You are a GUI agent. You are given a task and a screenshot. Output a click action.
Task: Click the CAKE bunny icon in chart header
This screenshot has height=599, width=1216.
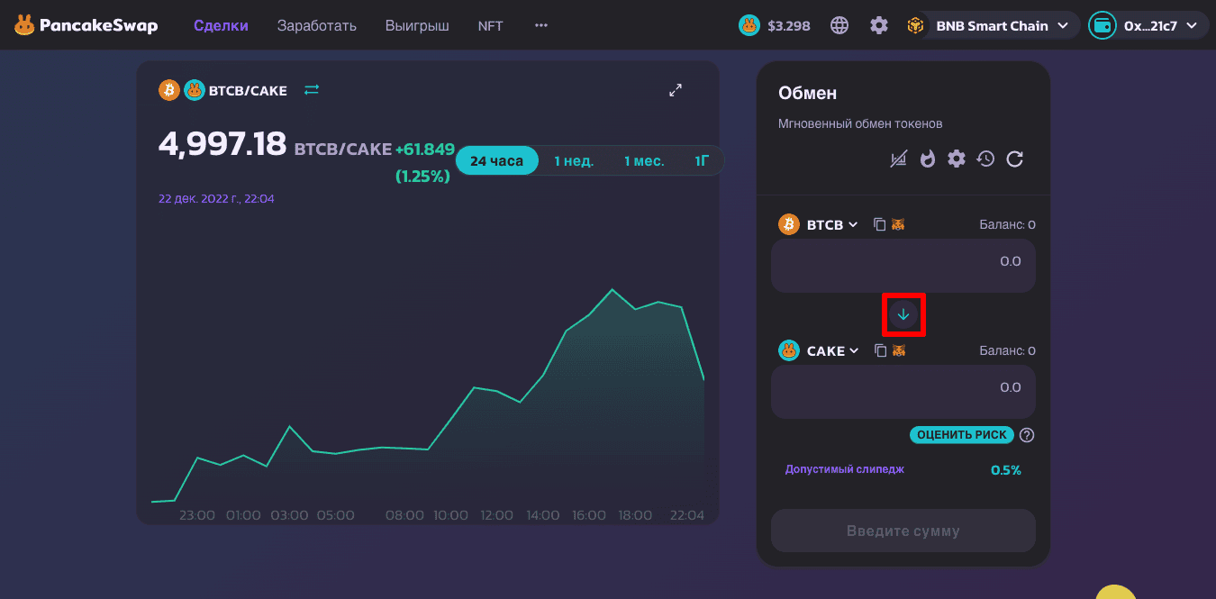point(195,90)
